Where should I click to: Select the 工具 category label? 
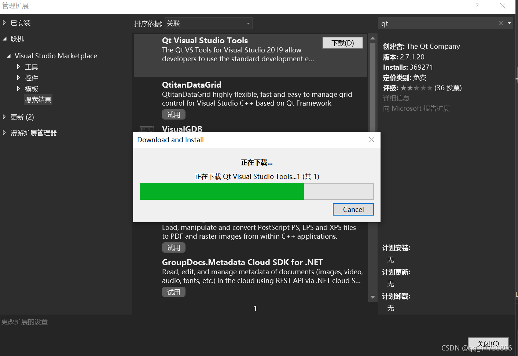(x=32, y=67)
